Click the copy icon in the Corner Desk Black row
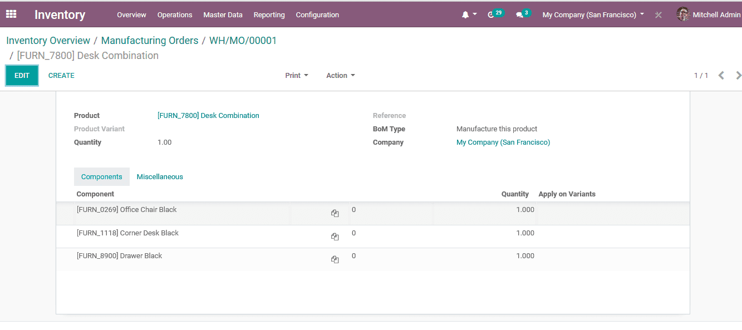Image resolution: width=742 pixels, height=330 pixels. point(335,237)
